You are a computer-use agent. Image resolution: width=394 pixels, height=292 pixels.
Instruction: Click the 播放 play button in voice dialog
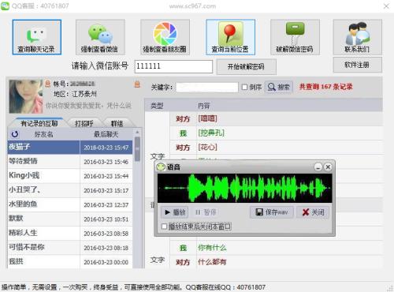click(x=175, y=212)
